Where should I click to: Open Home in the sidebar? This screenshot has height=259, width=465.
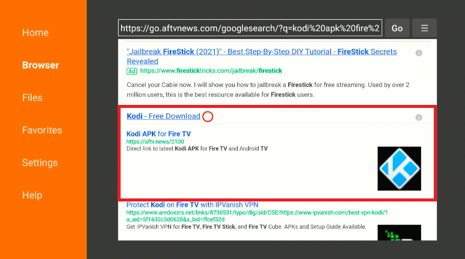point(35,32)
